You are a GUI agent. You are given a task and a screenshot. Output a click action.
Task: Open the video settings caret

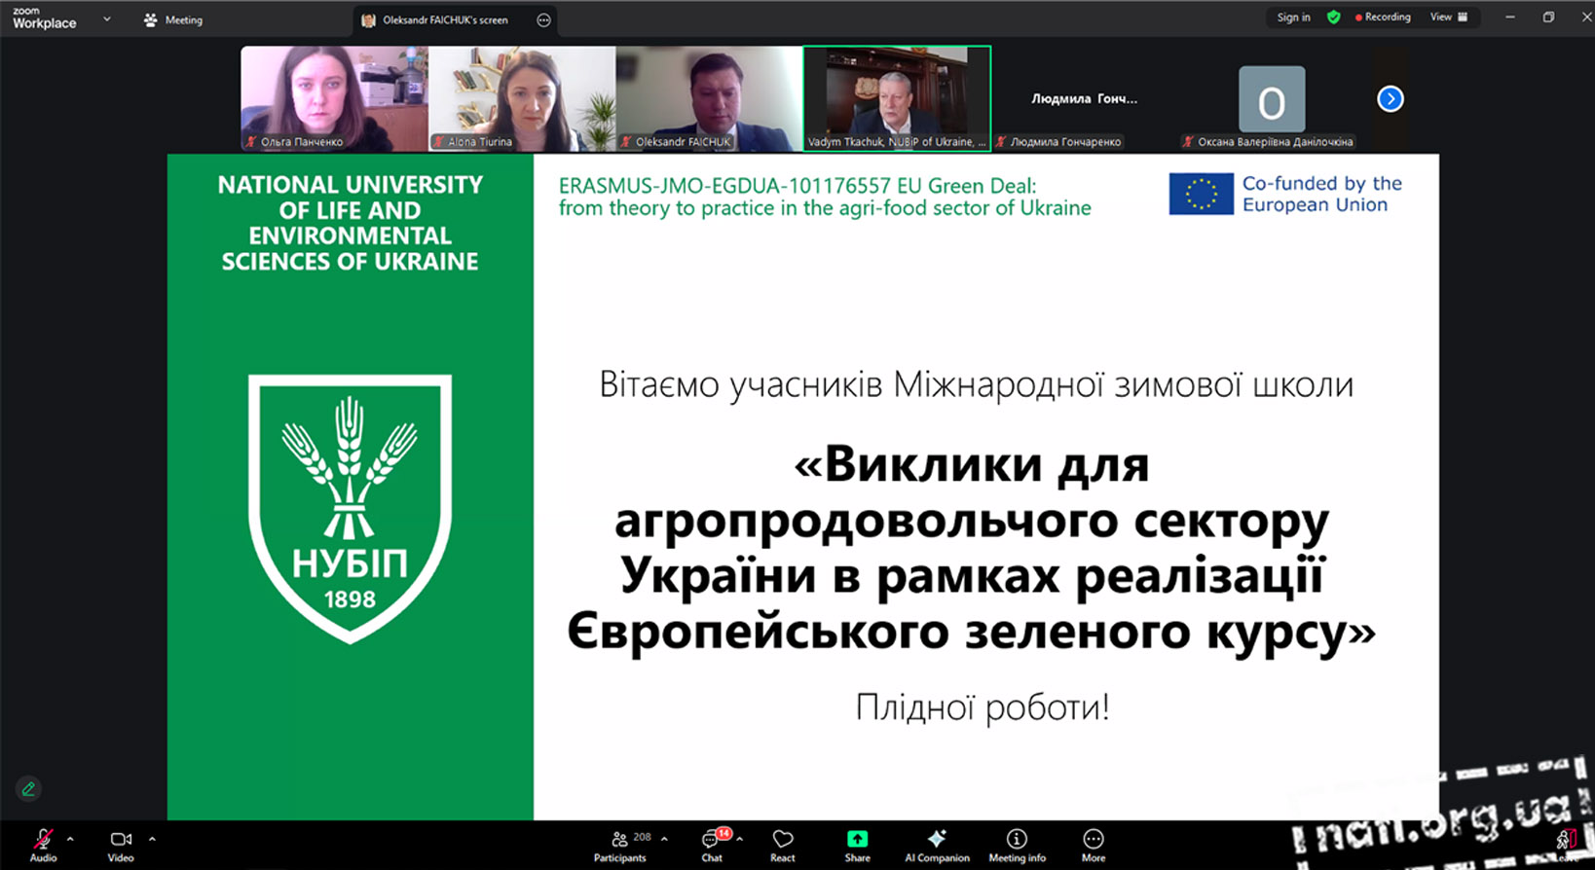tap(152, 838)
